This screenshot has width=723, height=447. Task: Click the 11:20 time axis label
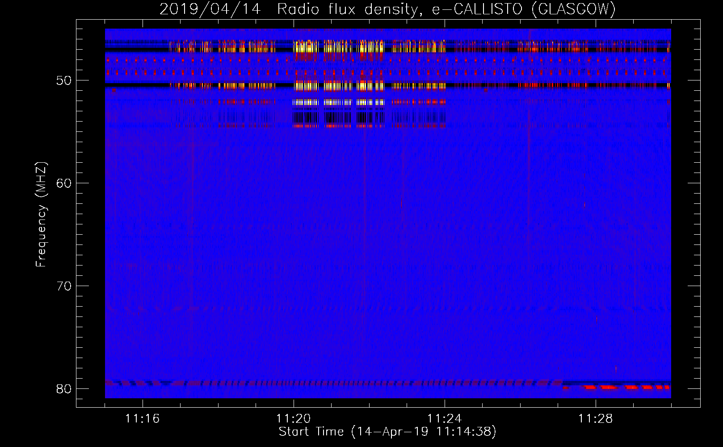click(294, 419)
